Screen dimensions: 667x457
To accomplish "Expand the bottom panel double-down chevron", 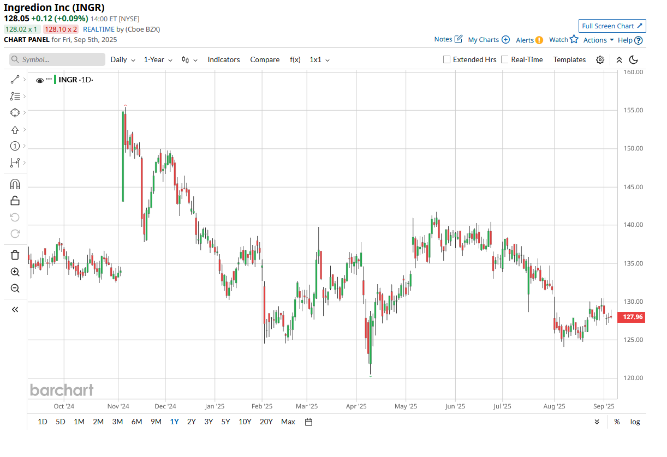I will point(597,422).
